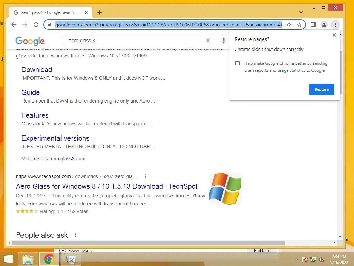Viewport: 354px width, 266px height.
Task: Click End task in Task Manager
Action: [262, 251]
